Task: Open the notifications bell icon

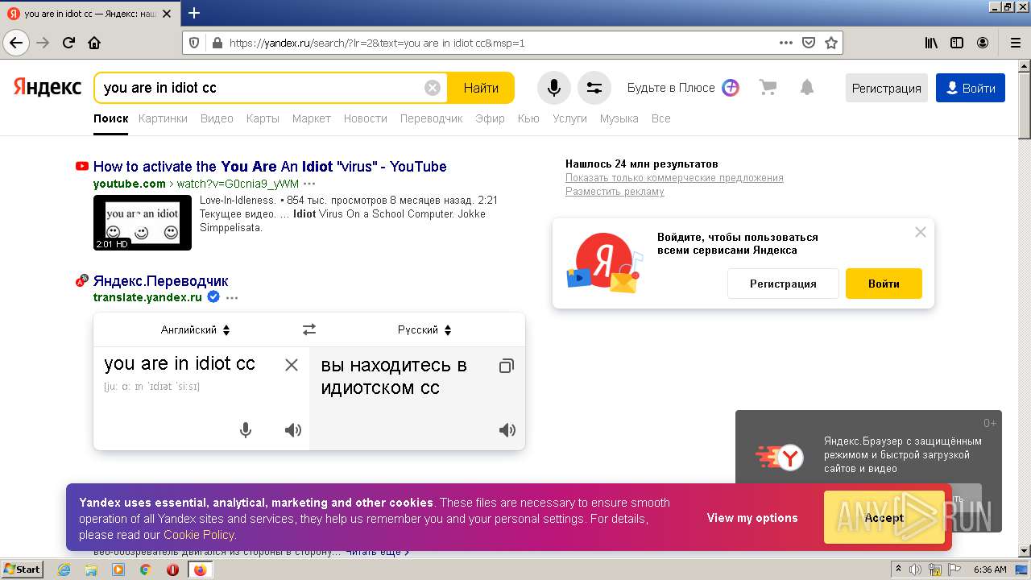Action: 807,88
